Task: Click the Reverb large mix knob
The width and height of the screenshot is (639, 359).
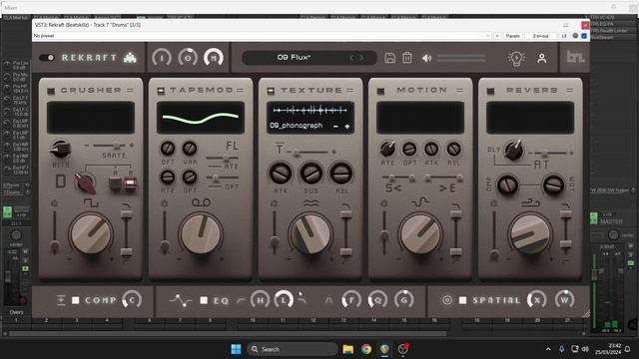Action: [x=530, y=233]
